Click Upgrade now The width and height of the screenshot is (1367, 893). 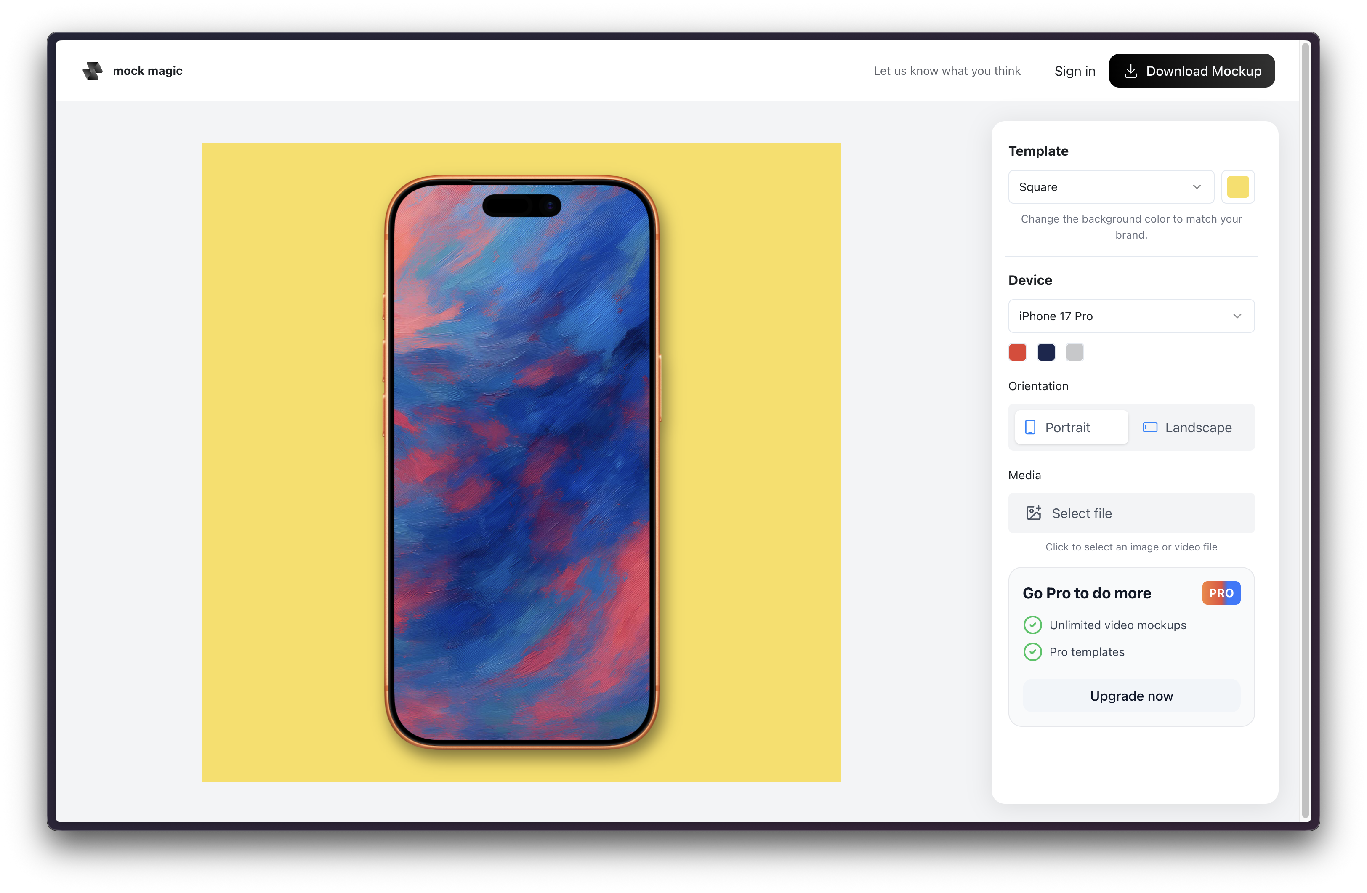1131,696
